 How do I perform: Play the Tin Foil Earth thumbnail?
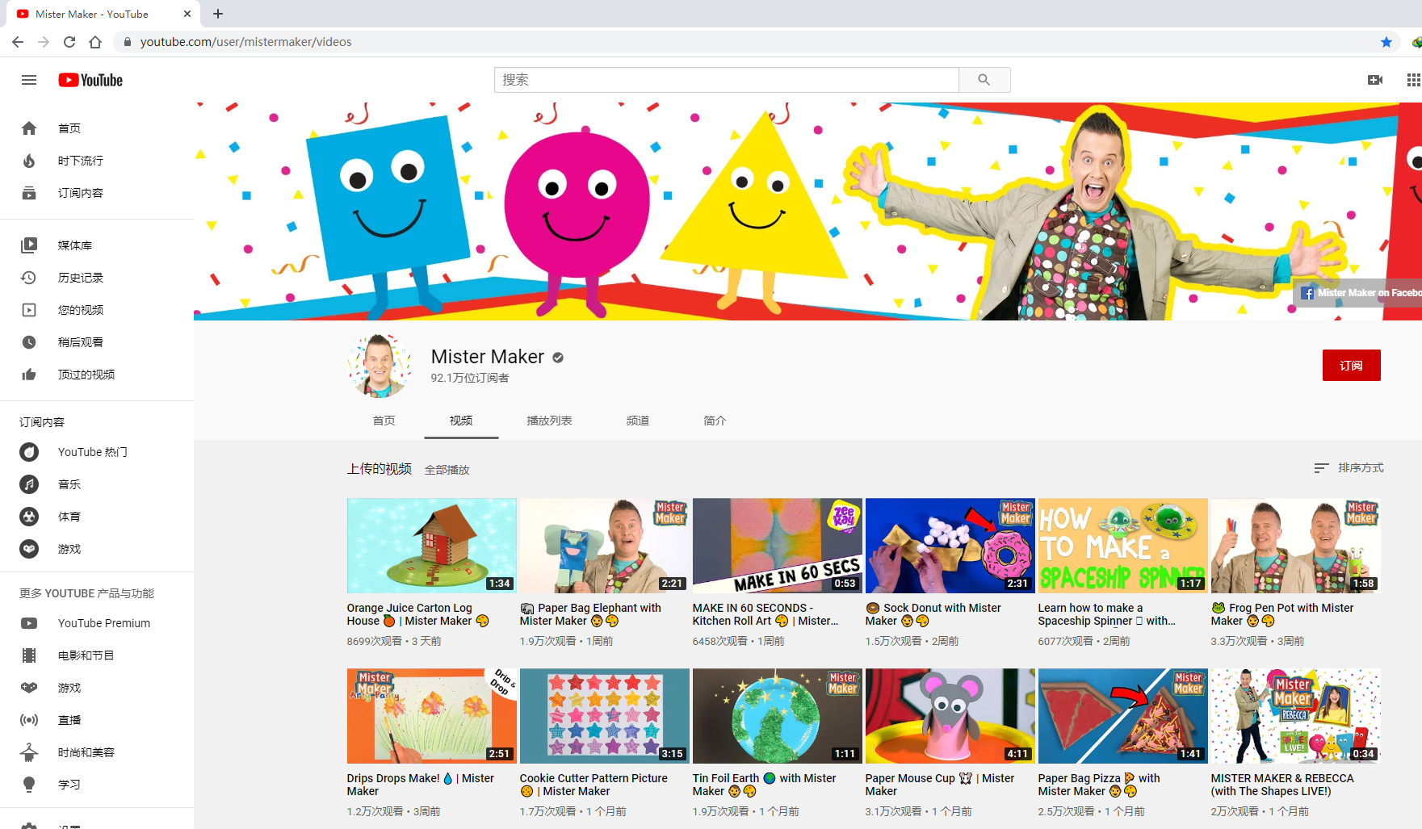[x=778, y=716]
